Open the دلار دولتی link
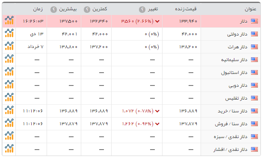Screen dimensions: 266x159 pyautogui.click(x=237, y=34)
